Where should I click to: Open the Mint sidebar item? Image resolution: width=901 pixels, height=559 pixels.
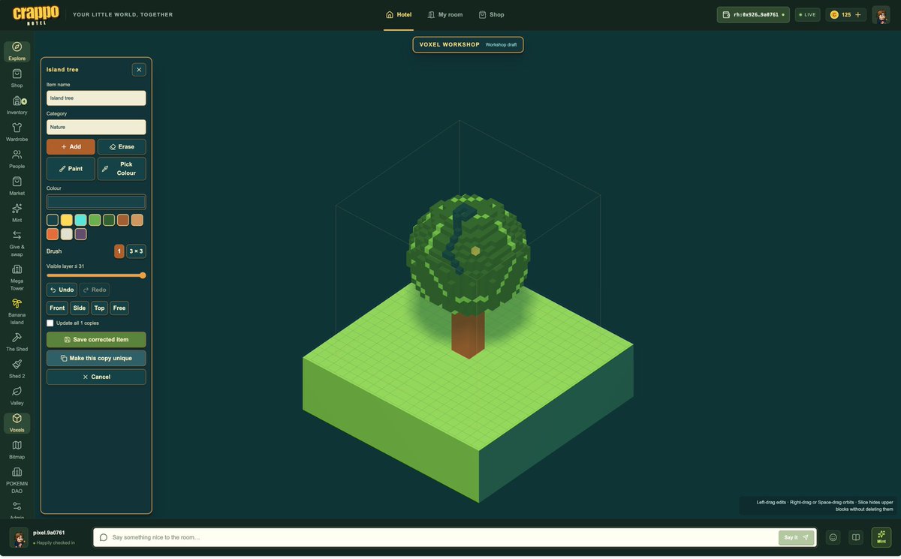[x=17, y=214]
